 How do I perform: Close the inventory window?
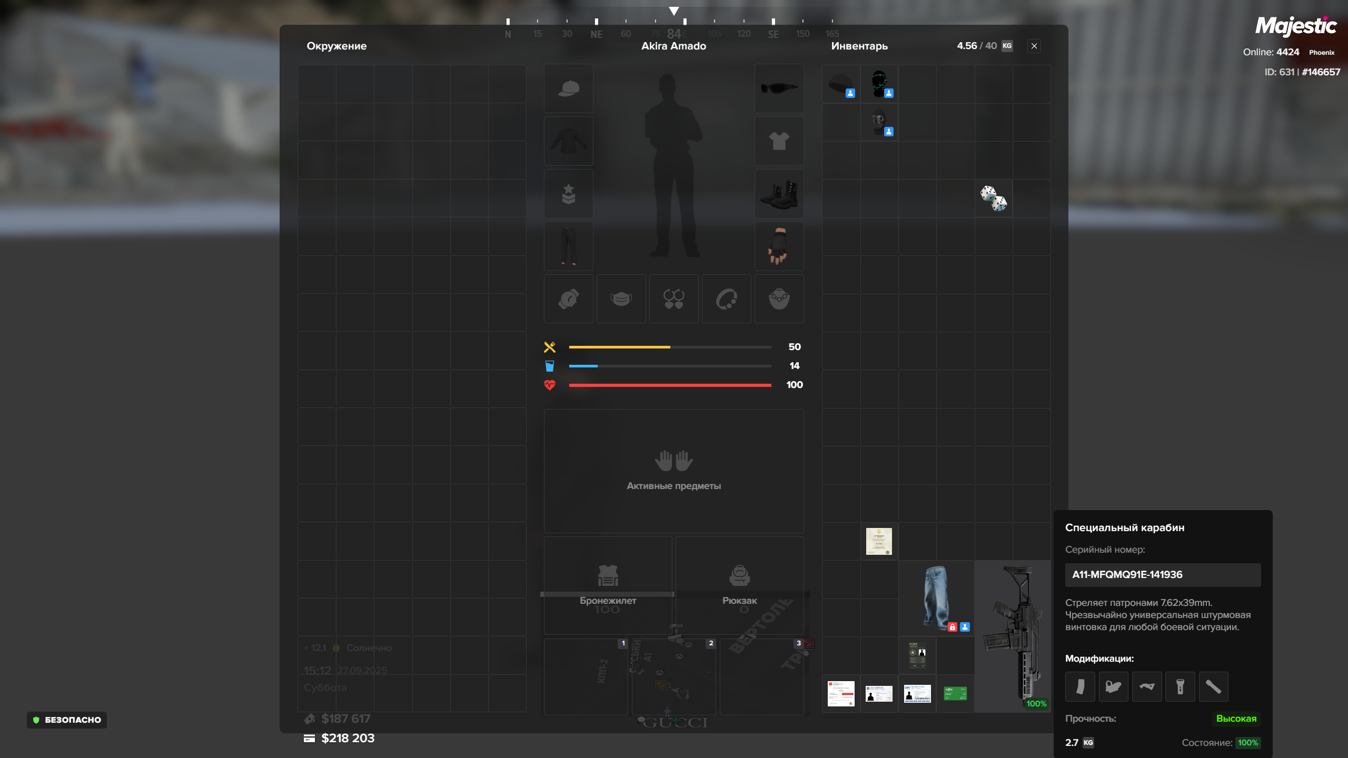point(1034,46)
